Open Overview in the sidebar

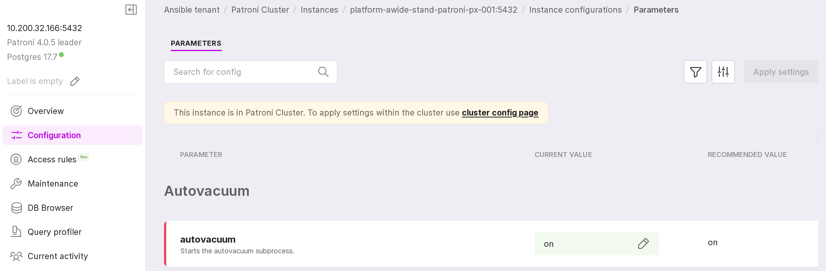(45, 111)
